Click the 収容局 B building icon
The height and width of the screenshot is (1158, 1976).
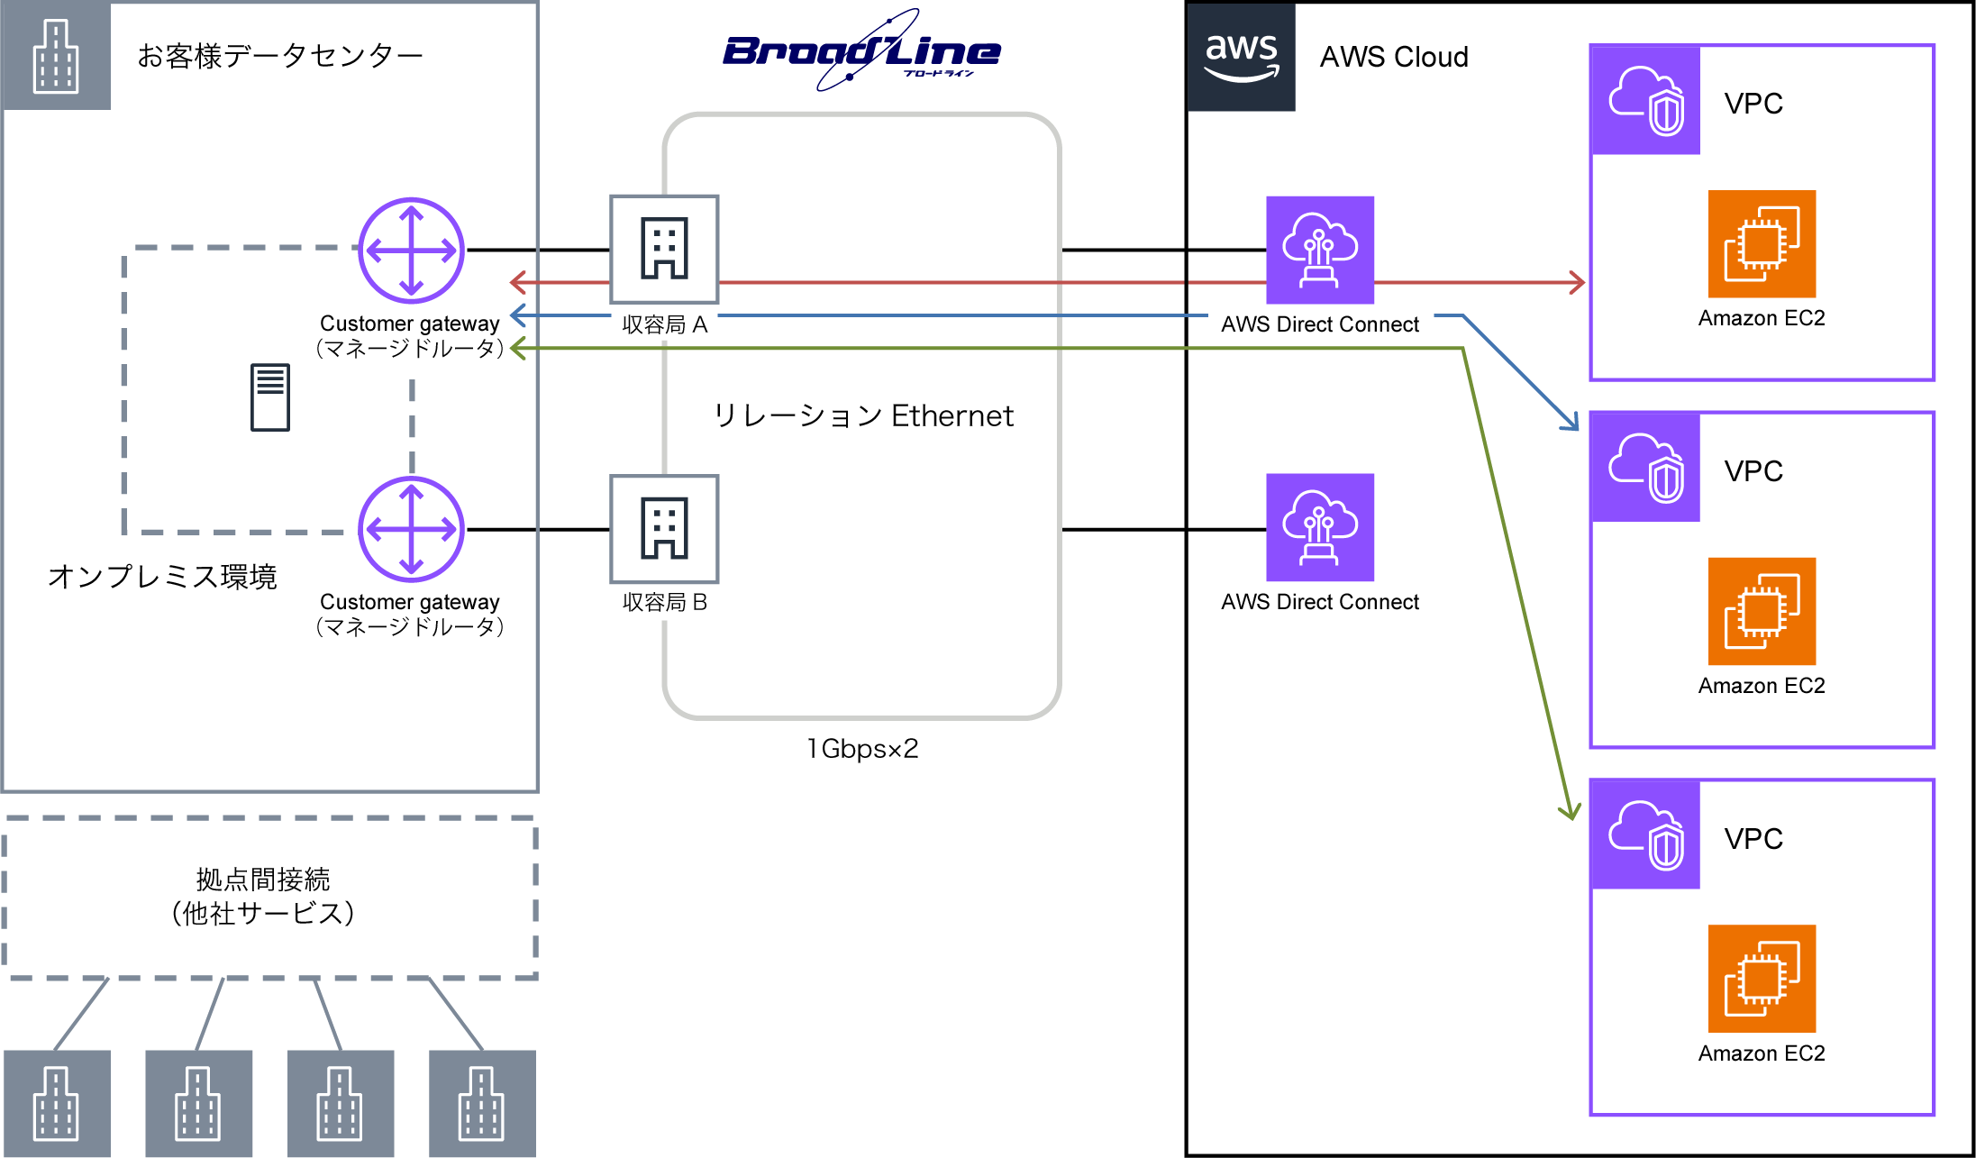point(665,529)
